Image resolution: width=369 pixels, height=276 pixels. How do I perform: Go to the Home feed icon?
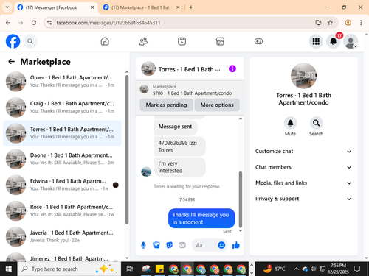105,41
